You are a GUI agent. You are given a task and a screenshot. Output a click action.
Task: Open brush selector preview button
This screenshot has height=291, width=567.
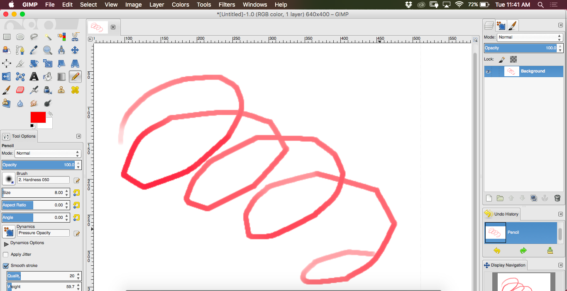pos(8,179)
